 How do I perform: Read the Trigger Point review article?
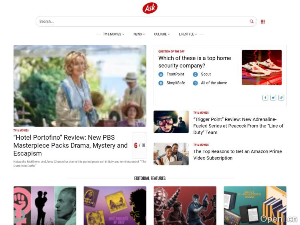(x=238, y=126)
